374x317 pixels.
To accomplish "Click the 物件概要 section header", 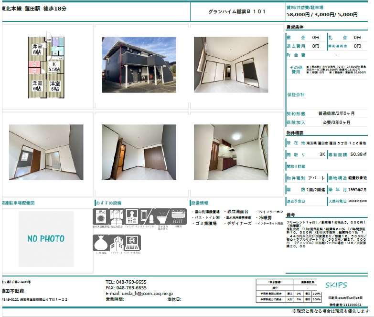I will (295, 133).
